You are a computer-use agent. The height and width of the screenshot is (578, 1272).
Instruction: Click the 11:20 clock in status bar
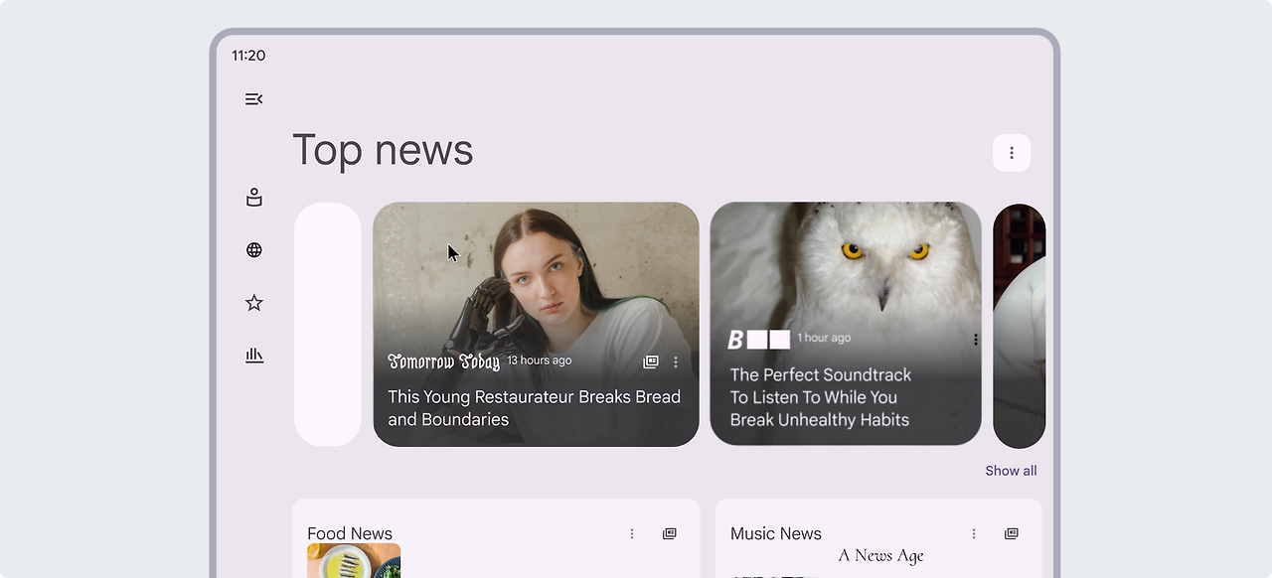[x=248, y=56]
